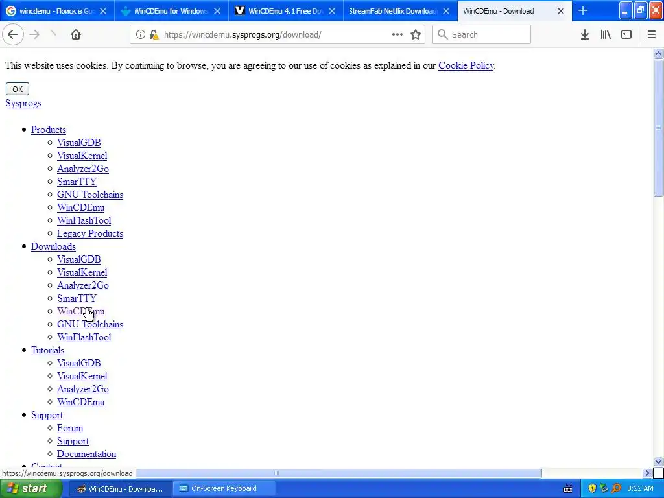Viewport: 664px width, 498px height.
Task: Close the WinCDEmu 4.1 Free Download tab
Action: pyautogui.click(x=332, y=11)
